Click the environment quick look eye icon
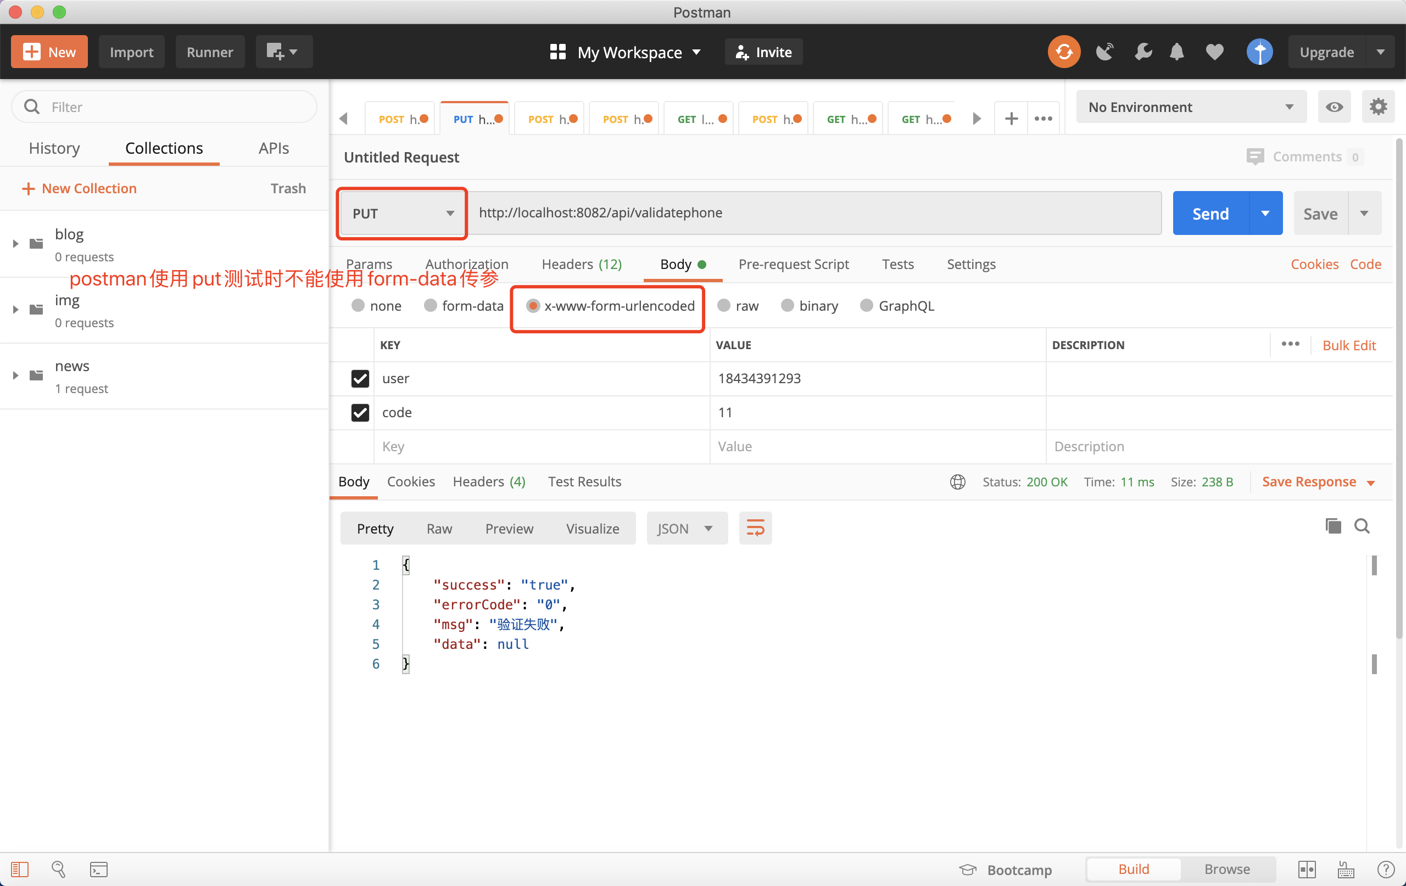Image resolution: width=1406 pixels, height=886 pixels. 1334,107
